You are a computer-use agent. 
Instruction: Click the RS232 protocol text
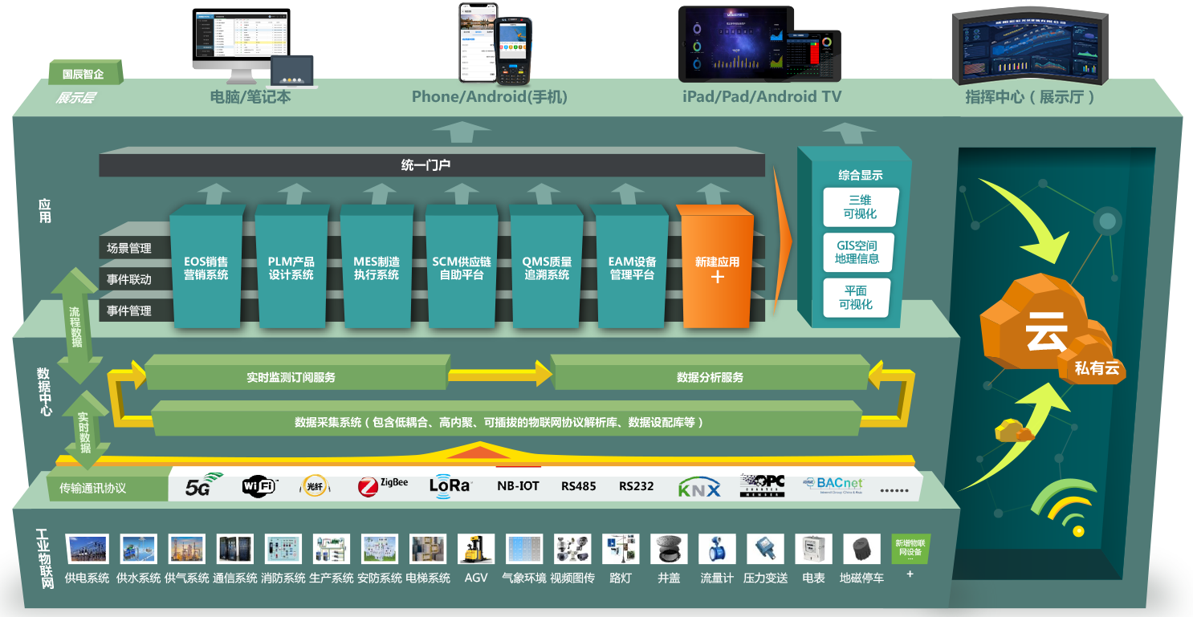pyautogui.click(x=636, y=486)
